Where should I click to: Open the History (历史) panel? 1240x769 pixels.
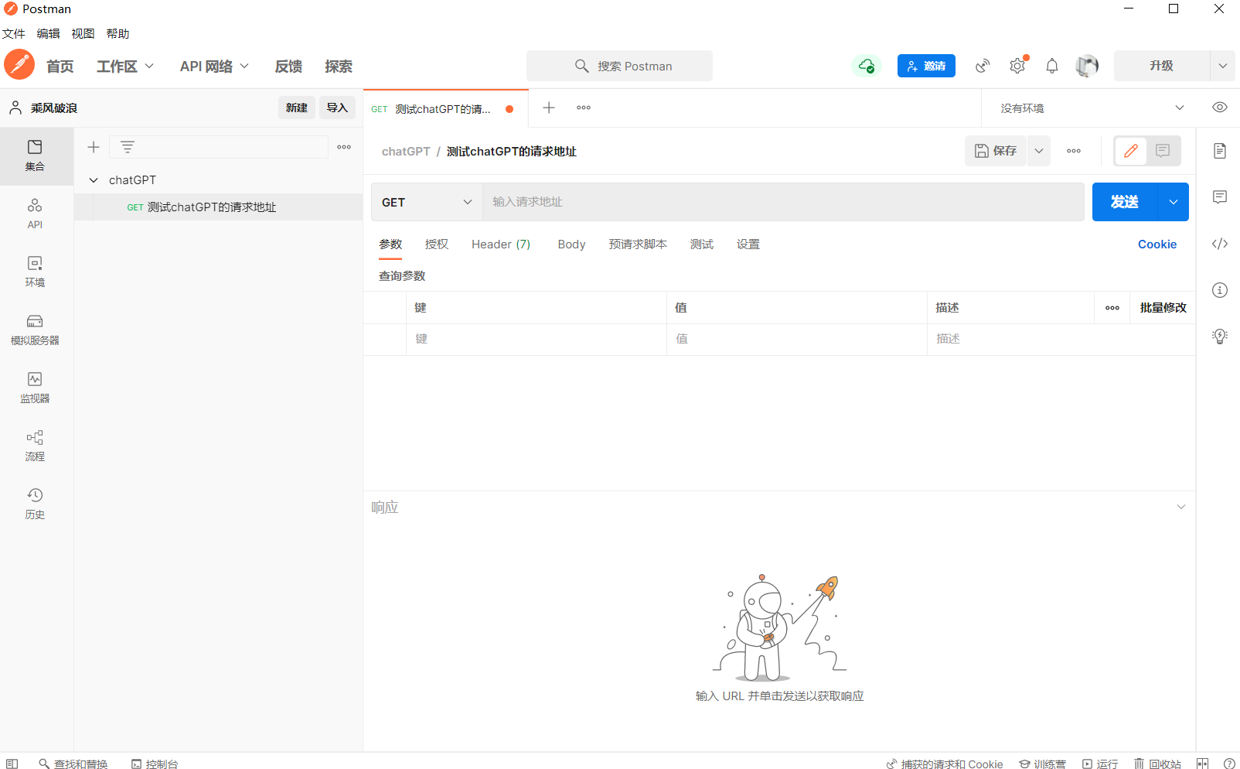[x=35, y=504]
